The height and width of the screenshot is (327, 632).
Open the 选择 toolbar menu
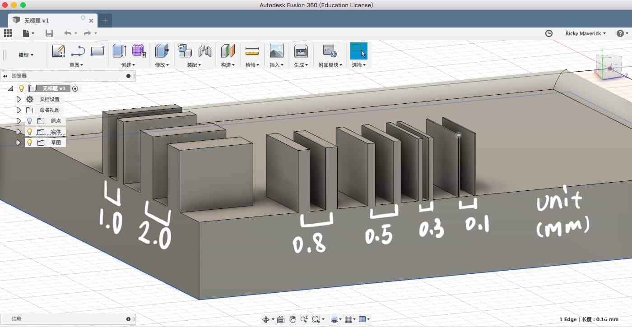tap(358, 65)
